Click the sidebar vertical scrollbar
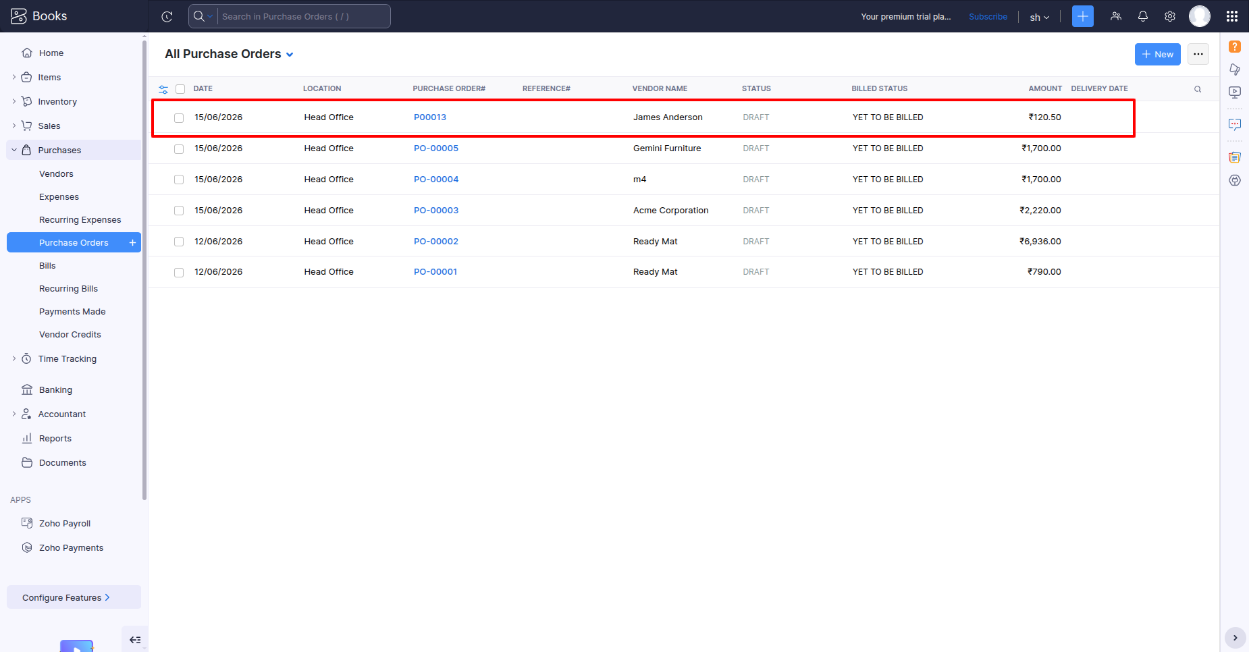1249x652 pixels. (x=144, y=270)
